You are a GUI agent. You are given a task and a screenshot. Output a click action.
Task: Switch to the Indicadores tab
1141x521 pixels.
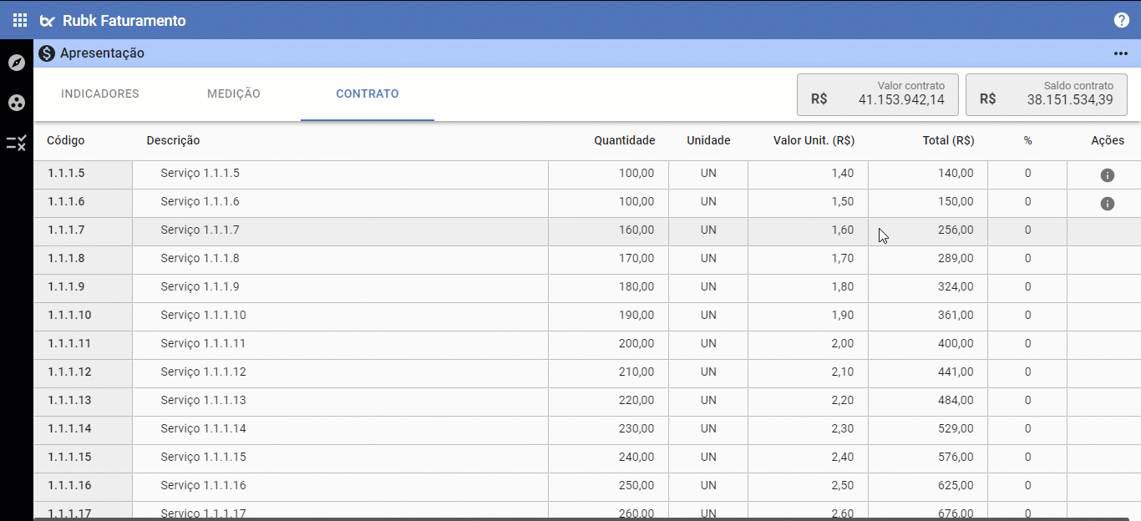[x=100, y=94]
